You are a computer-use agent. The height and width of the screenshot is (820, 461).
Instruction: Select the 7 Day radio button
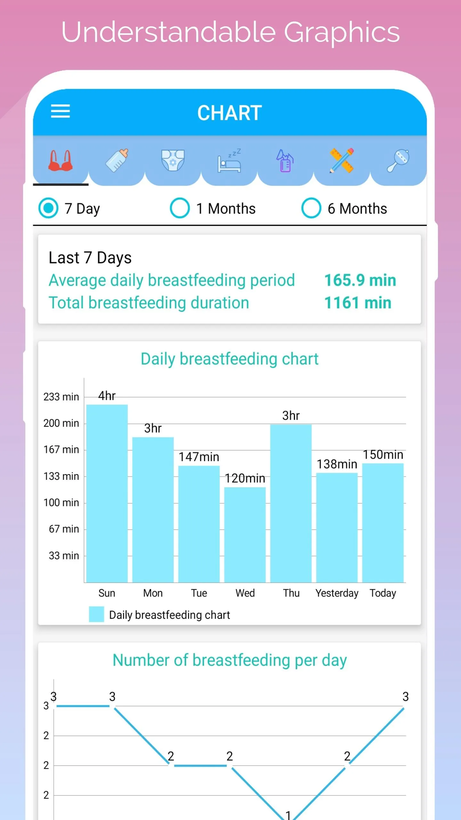[48, 208]
